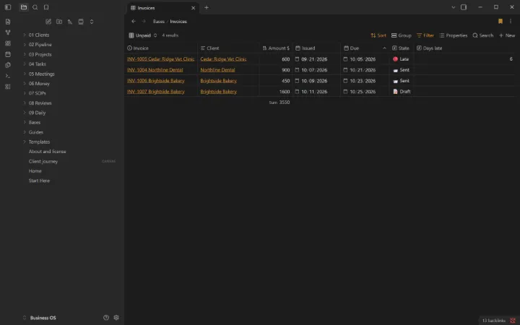Viewport: 520px width, 325px height.
Task: Open graph view from the ribbon
Action: (x=8, y=32)
